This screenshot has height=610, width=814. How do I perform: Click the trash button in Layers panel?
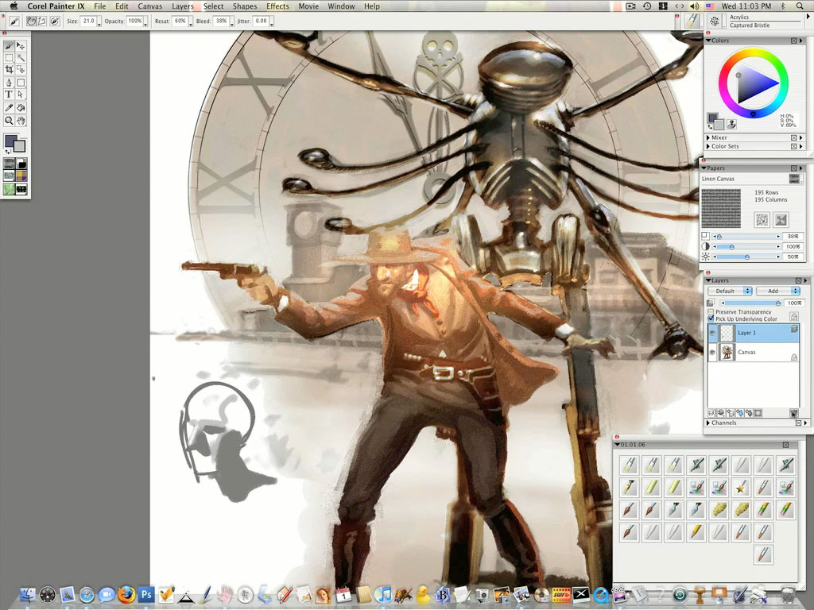click(793, 413)
